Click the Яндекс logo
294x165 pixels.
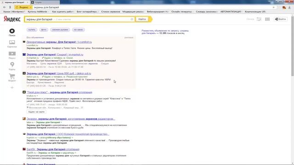coord(12,19)
